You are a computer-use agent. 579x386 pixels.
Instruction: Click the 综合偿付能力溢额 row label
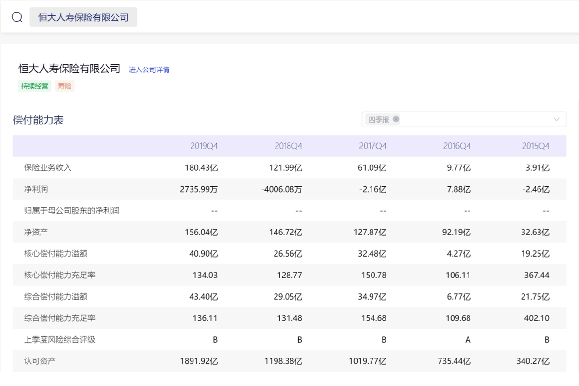click(56, 296)
